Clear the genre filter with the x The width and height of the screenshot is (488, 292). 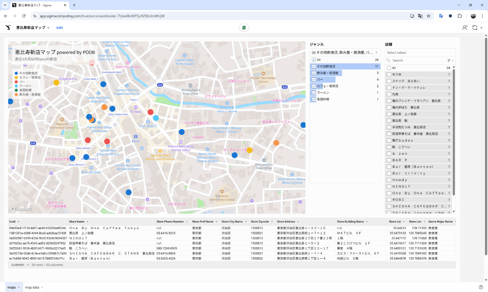(376, 52)
